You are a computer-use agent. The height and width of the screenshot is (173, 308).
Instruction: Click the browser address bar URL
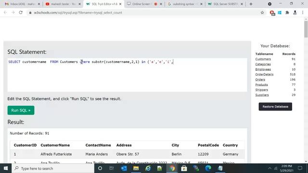(78, 12)
